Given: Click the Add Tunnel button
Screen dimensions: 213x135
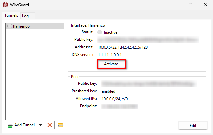Looking at the screenshot, I should tap(21, 125).
